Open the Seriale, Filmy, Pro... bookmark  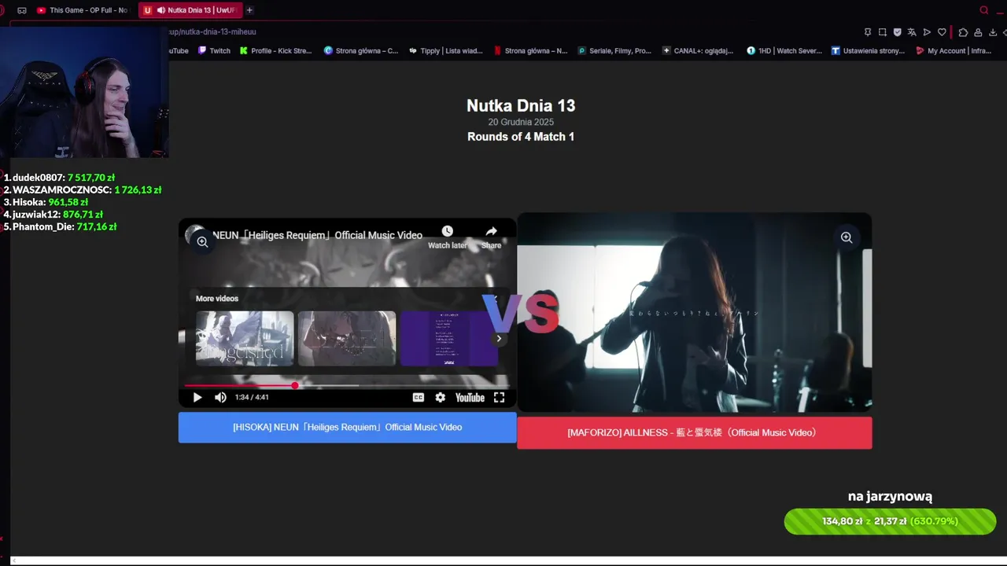[x=614, y=51]
